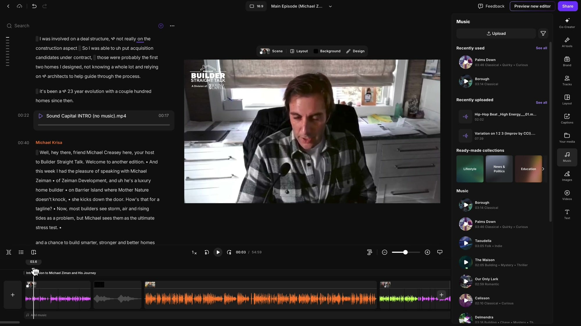Expand more Ready-made collections with the chevron

tap(543, 169)
